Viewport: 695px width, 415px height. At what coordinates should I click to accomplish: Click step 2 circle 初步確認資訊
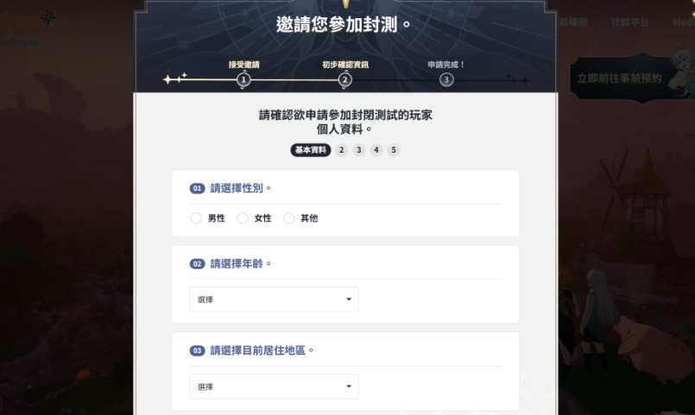click(x=344, y=79)
